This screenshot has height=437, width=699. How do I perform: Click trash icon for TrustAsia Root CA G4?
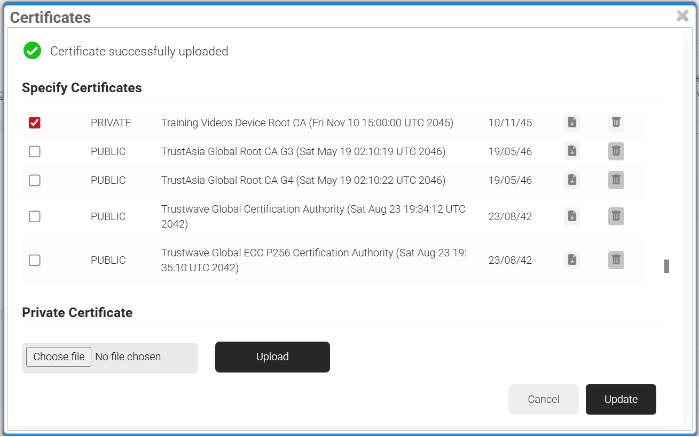pyautogui.click(x=616, y=180)
